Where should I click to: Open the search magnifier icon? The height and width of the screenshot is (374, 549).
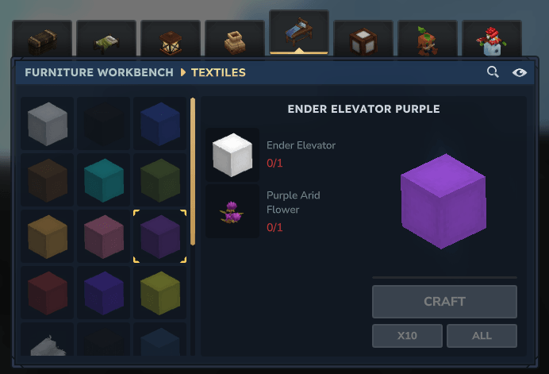pos(493,71)
